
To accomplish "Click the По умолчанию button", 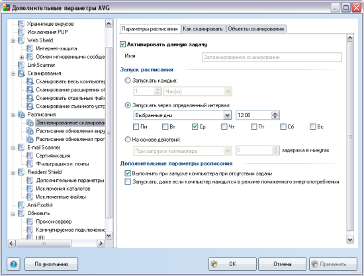I will [52, 264].
